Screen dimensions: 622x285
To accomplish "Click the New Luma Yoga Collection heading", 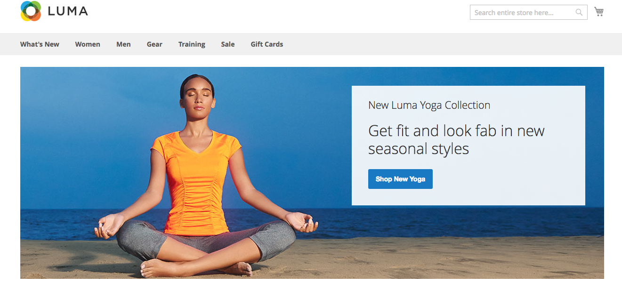I will click(429, 105).
